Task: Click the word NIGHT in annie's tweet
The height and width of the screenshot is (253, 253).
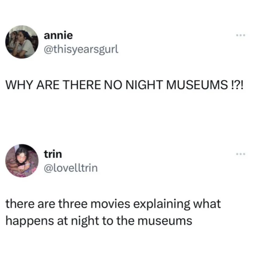Action: coord(144,85)
